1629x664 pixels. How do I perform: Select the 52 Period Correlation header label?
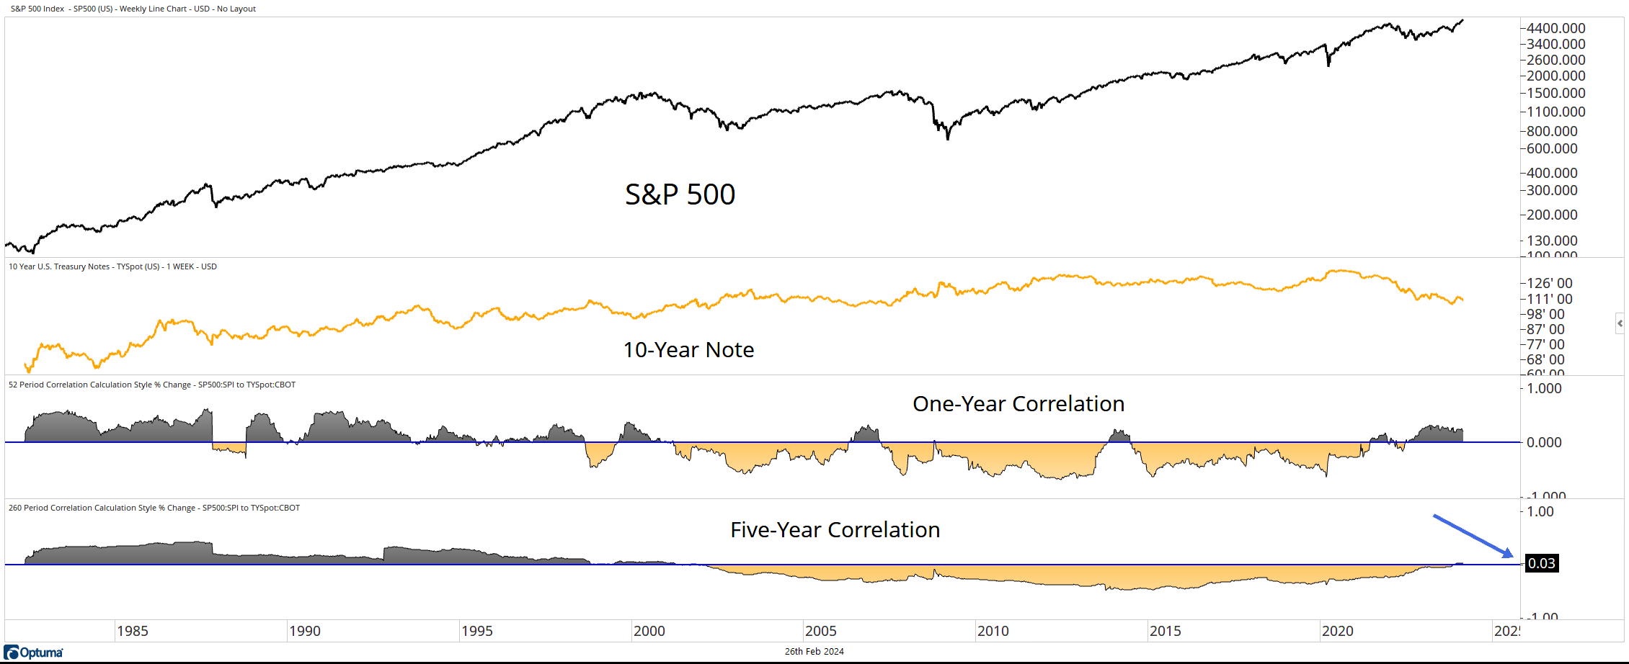pyautogui.click(x=152, y=385)
